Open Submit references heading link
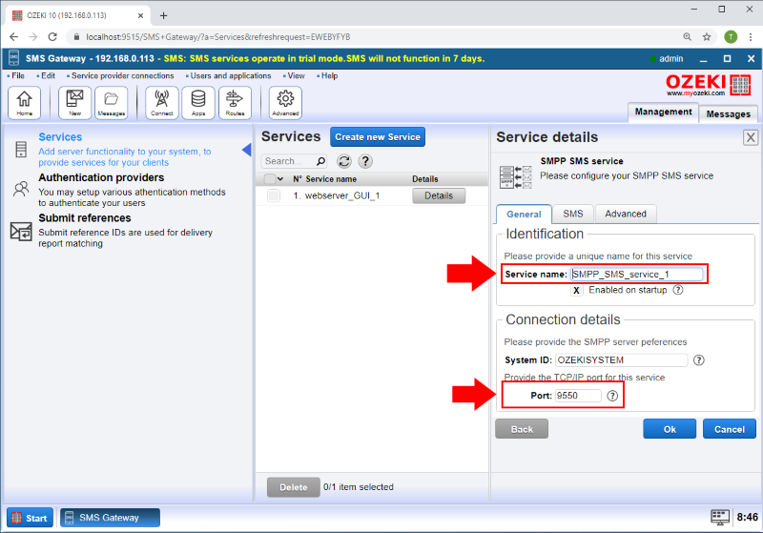Image resolution: width=763 pixels, height=533 pixels. point(85,217)
